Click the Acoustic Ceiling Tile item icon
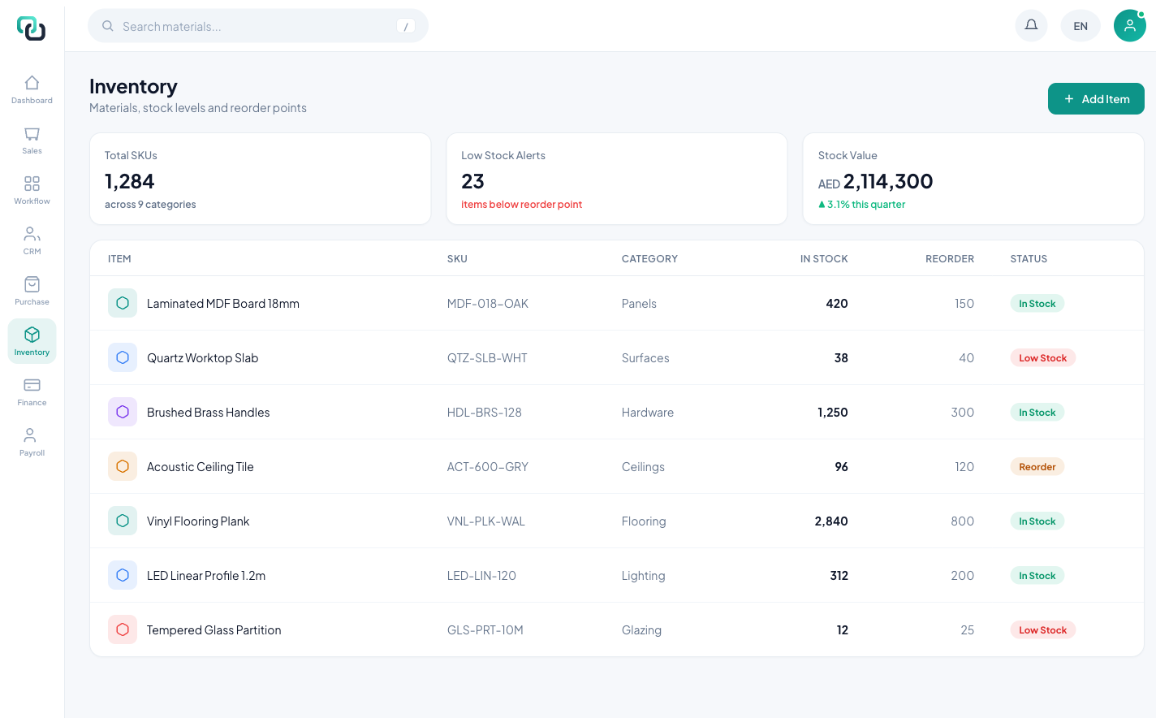1156x718 pixels. (x=123, y=466)
